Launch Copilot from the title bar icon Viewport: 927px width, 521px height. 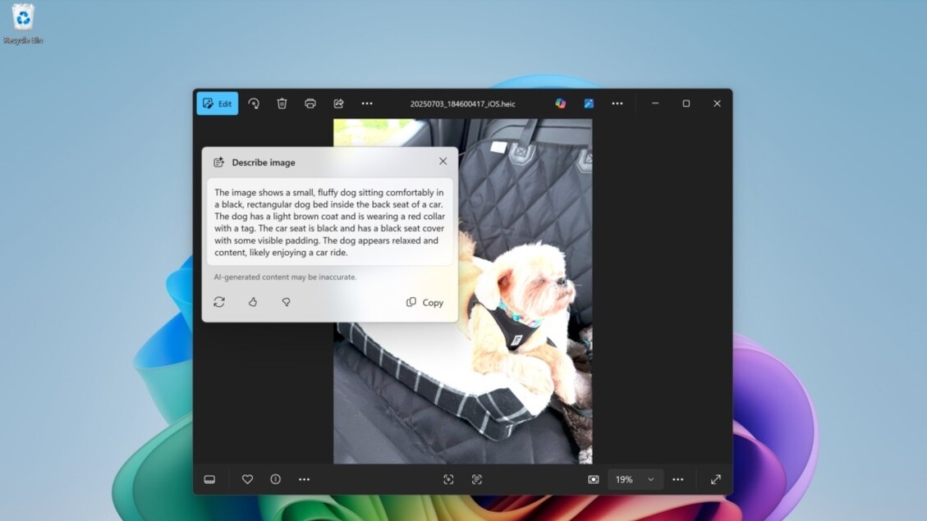[561, 103]
